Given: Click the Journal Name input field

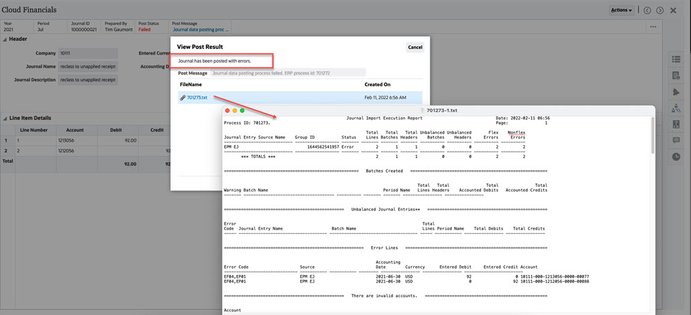Looking at the screenshot, I should 88,67.
